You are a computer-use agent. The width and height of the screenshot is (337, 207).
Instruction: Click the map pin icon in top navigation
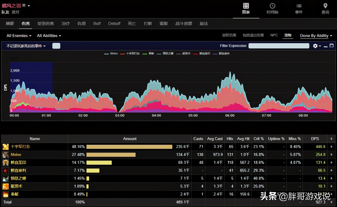(325, 6)
